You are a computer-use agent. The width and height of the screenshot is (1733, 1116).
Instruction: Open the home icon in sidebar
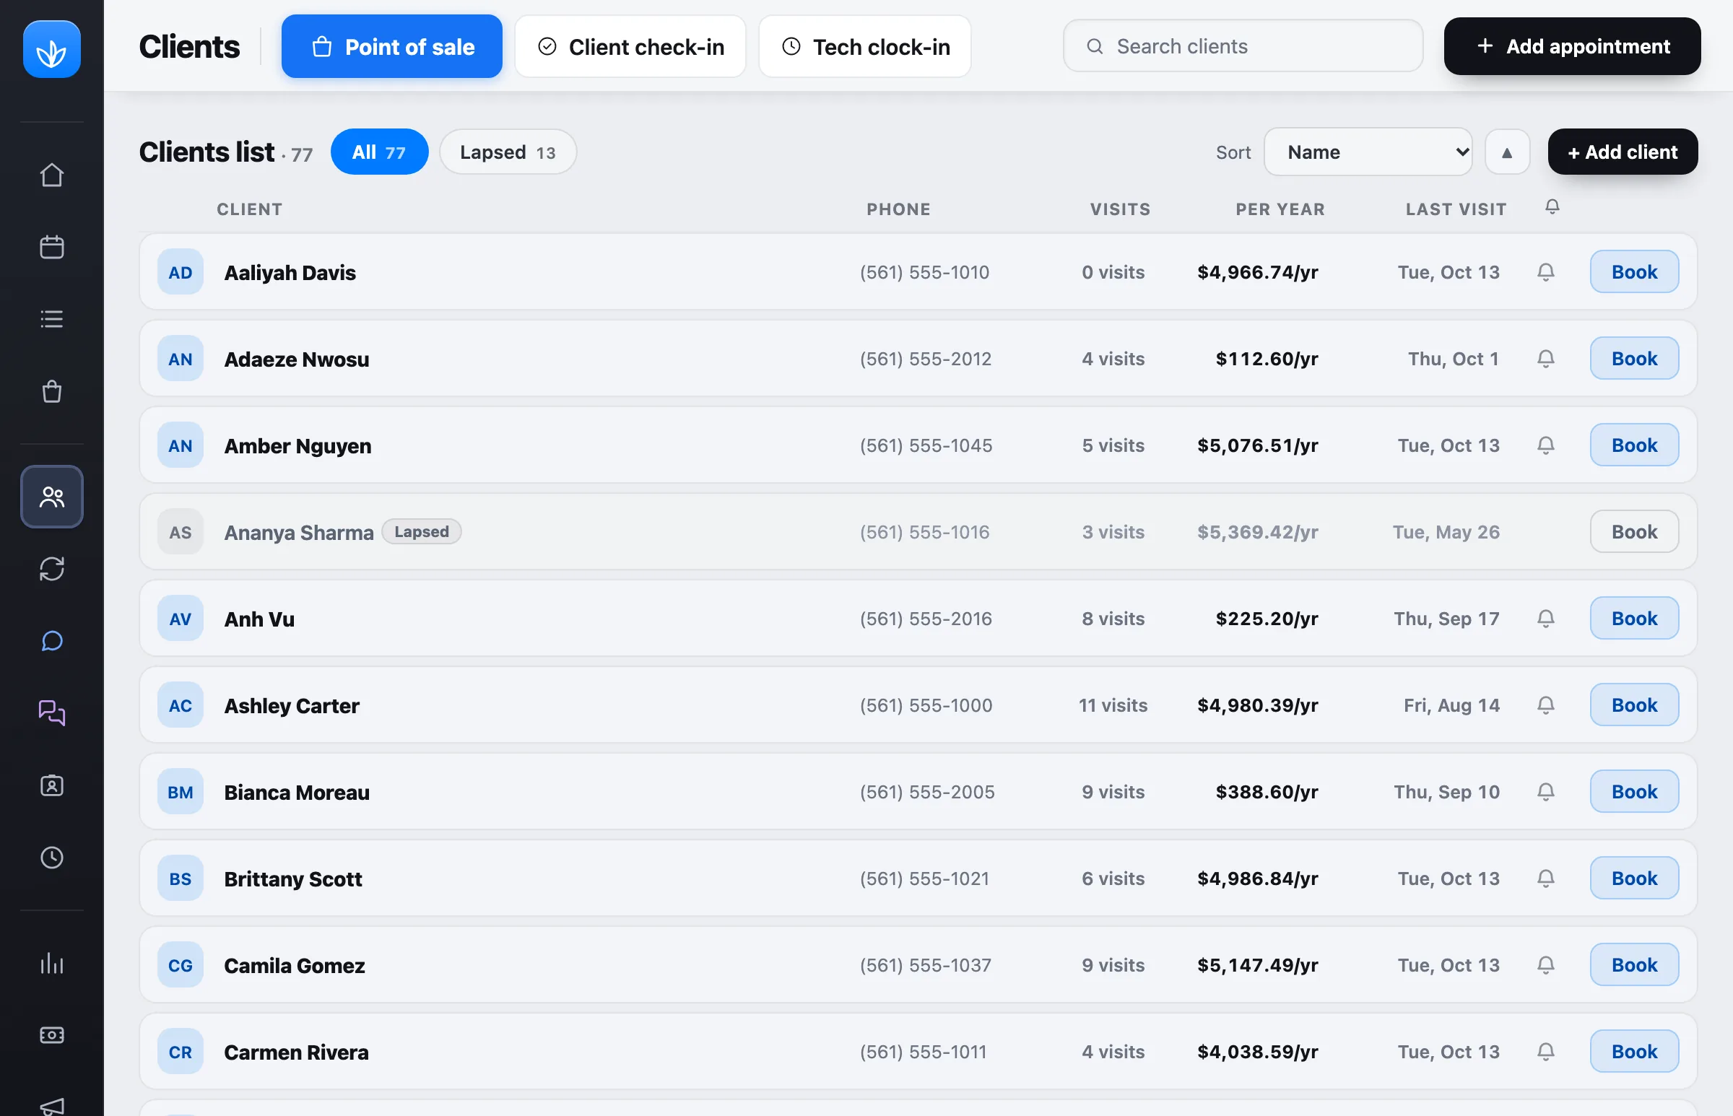[51, 175]
